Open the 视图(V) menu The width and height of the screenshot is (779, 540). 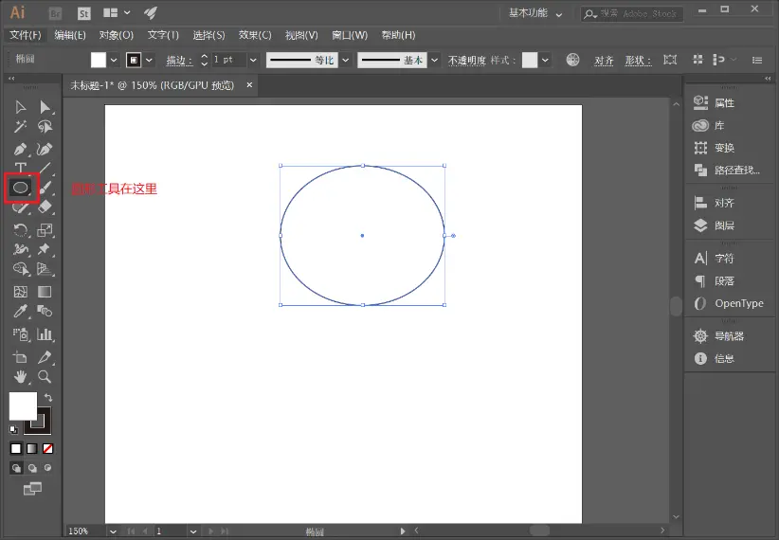point(301,35)
